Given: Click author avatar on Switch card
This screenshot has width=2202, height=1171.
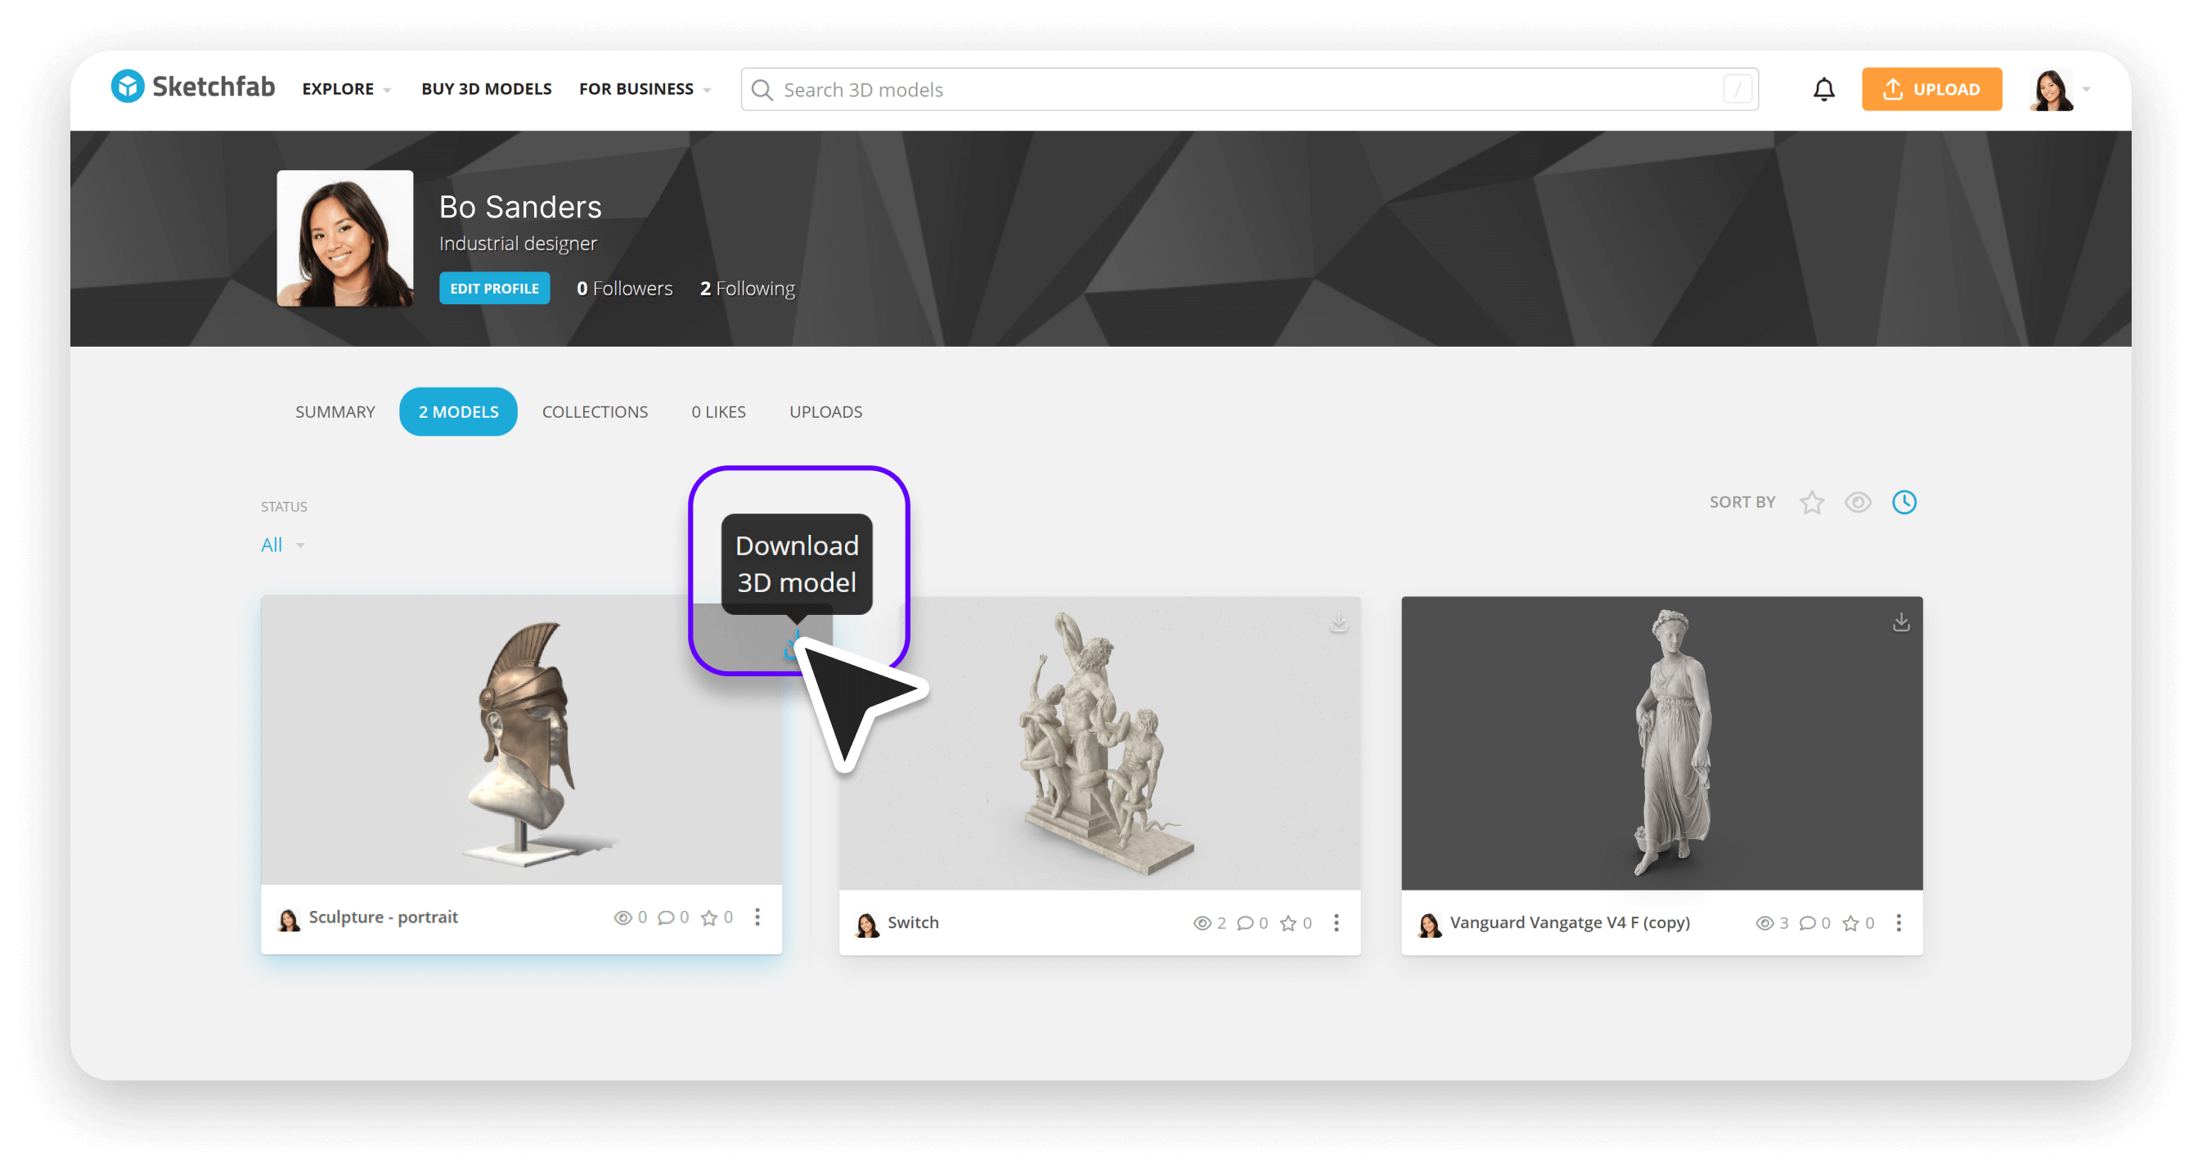Looking at the screenshot, I should tap(868, 924).
